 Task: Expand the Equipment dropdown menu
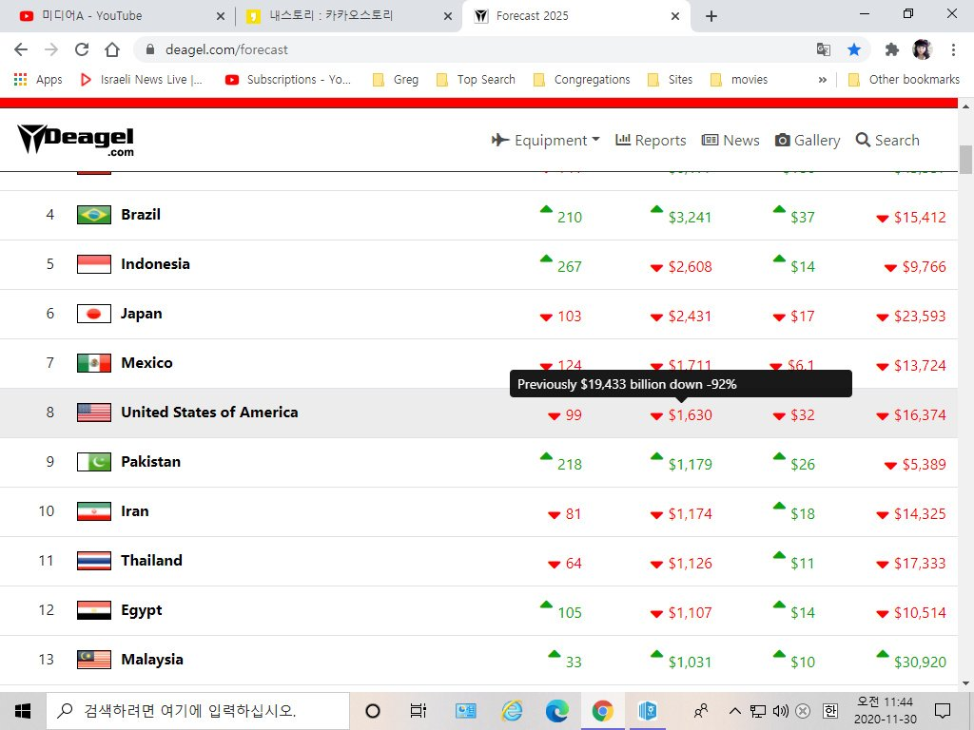(x=546, y=140)
